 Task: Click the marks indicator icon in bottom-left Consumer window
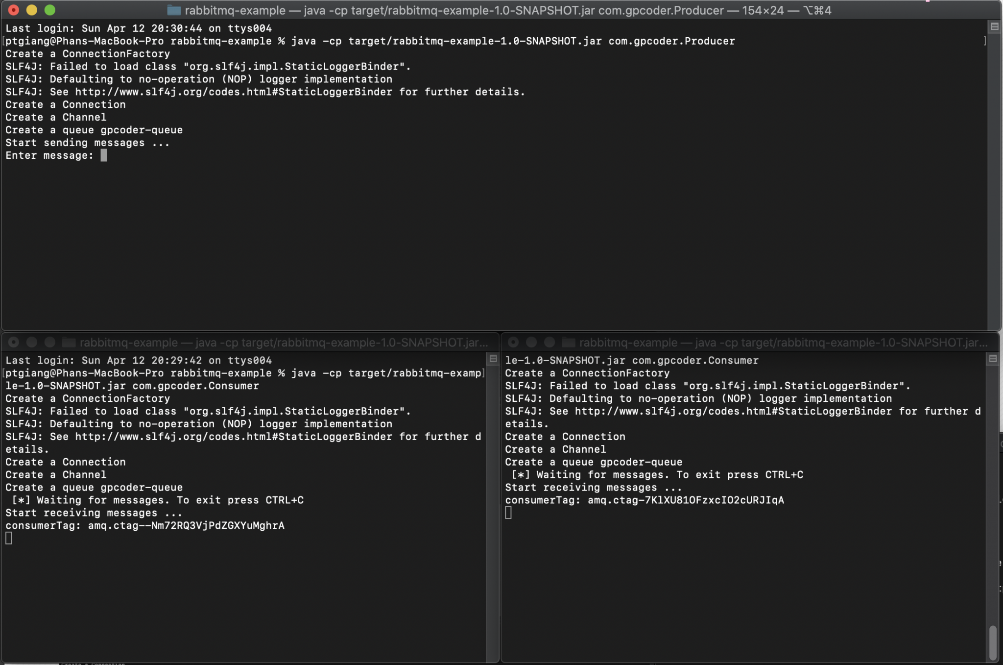click(x=493, y=359)
